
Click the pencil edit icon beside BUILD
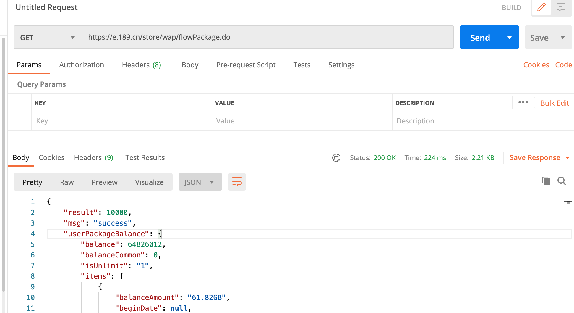(541, 7)
